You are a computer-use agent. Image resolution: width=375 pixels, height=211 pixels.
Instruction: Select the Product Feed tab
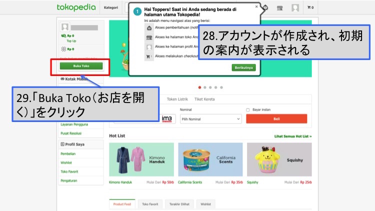click(x=122, y=204)
